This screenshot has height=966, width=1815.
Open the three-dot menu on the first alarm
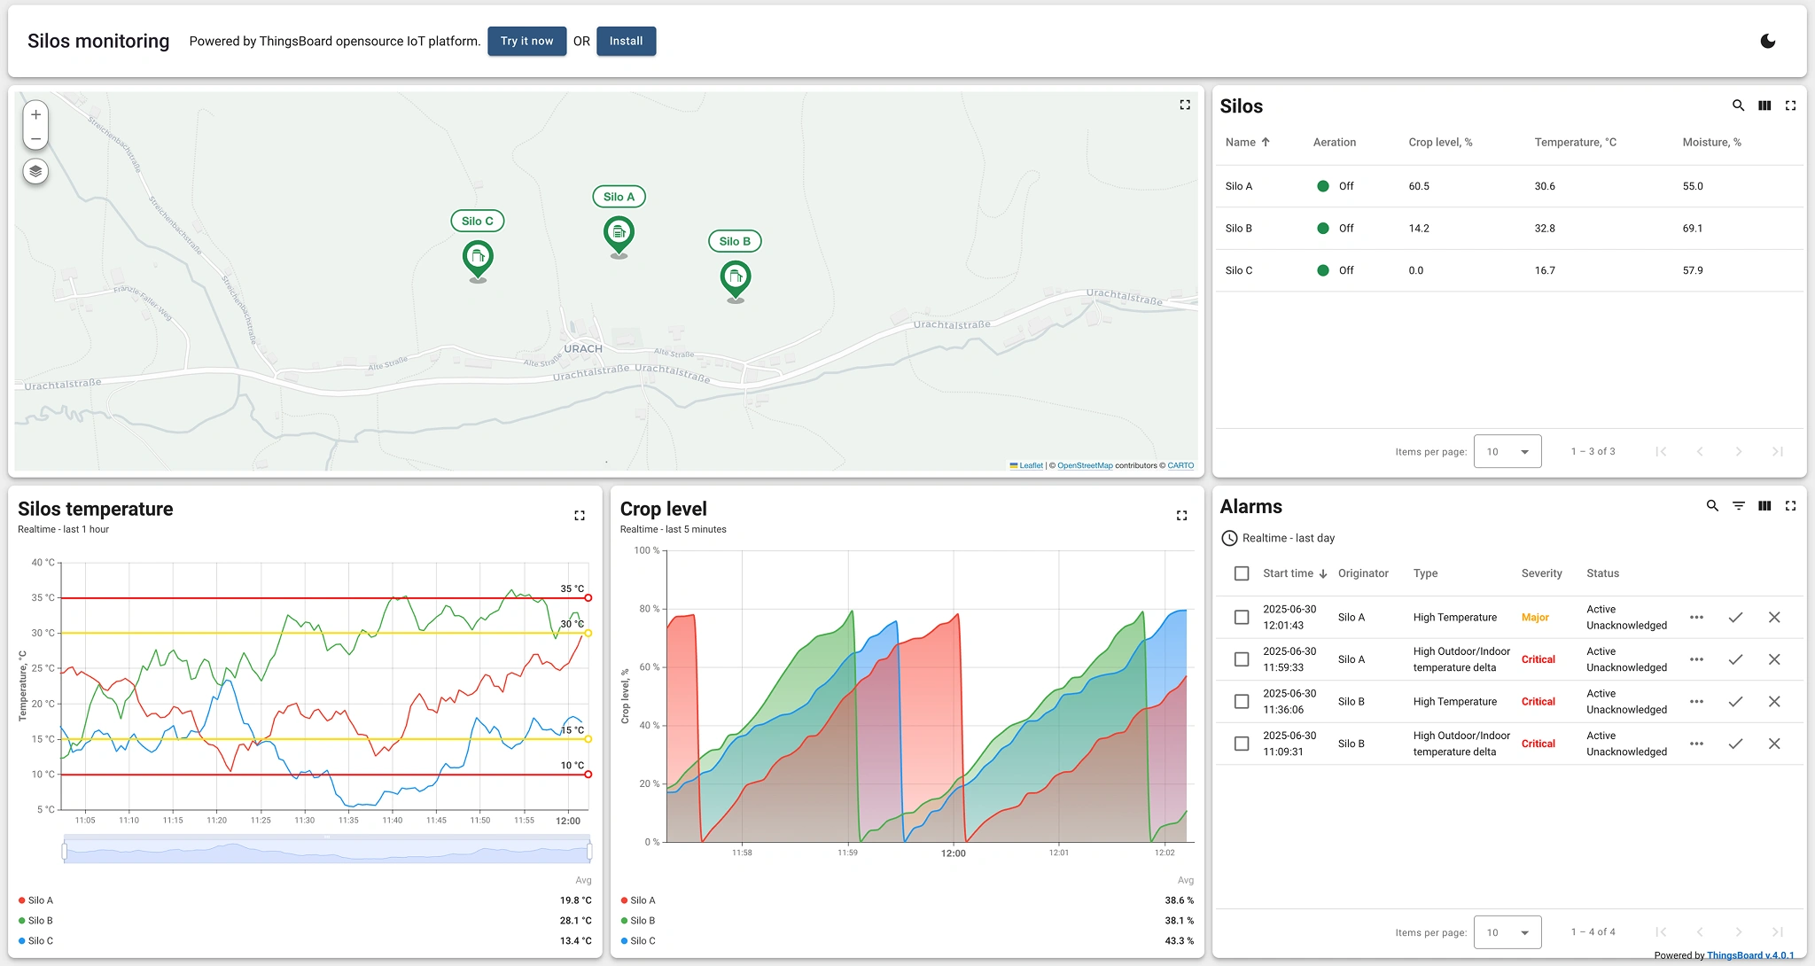1697,617
